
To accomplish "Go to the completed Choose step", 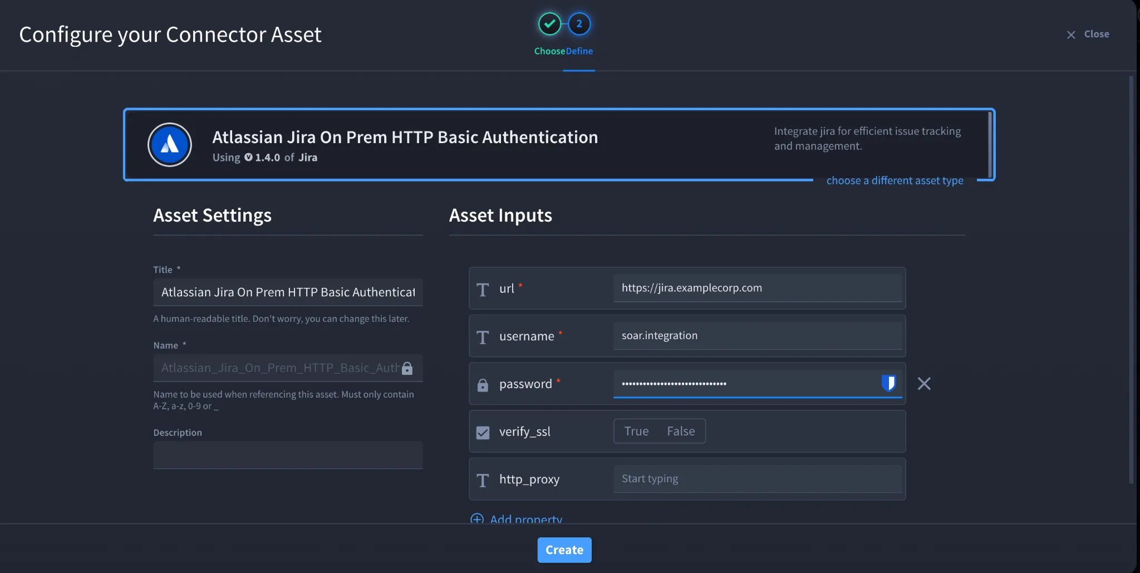I will tap(549, 24).
